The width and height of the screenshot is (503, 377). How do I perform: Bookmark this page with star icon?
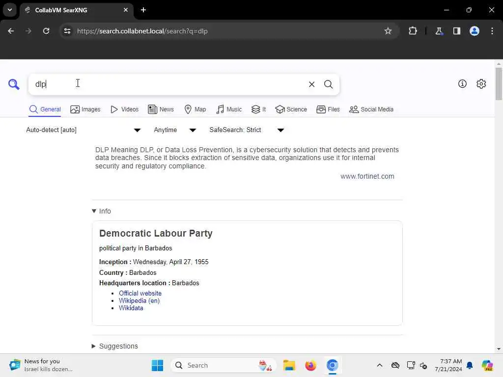pyautogui.click(x=388, y=31)
